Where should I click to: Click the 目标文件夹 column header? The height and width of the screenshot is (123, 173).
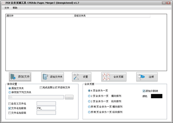click(x=112, y=16)
